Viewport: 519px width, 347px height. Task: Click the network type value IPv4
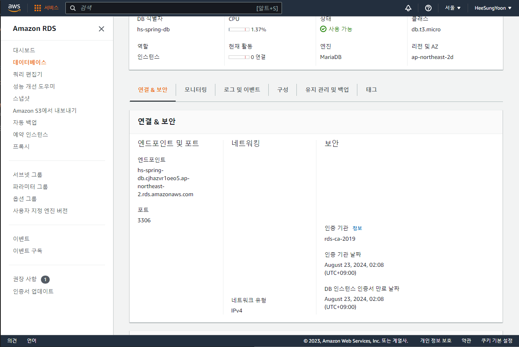(x=237, y=310)
